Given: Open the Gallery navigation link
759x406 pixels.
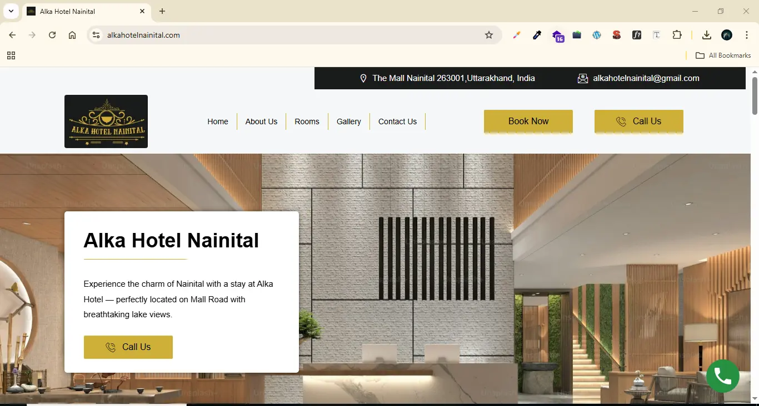Looking at the screenshot, I should coord(348,121).
